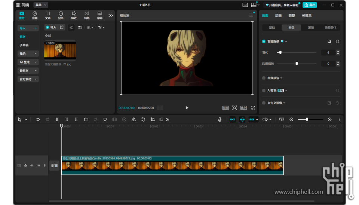359x205 pixels.
Task: Switch to the 动画 tab
Action: 278,16
